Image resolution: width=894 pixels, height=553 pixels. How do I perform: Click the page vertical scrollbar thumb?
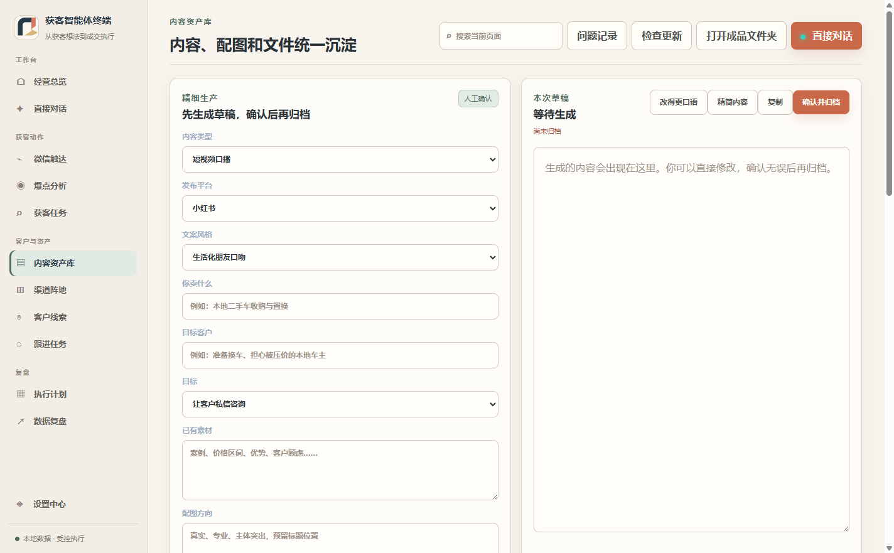click(889, 104)
